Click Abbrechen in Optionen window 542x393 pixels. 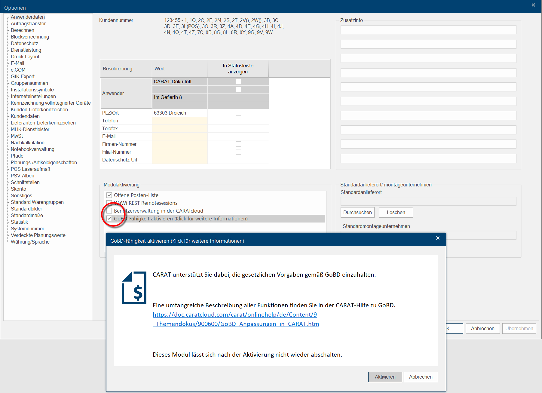coord(483,328)
